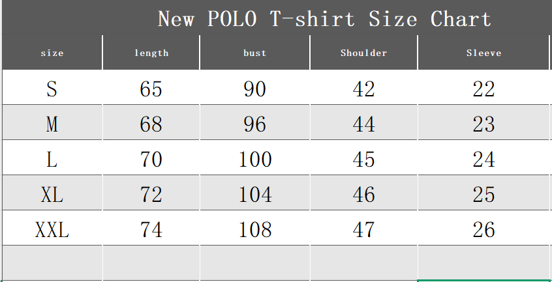The image size is (552, 282).
Task: Click the 'Sleeve' header cell
Action: click(483, 53)
